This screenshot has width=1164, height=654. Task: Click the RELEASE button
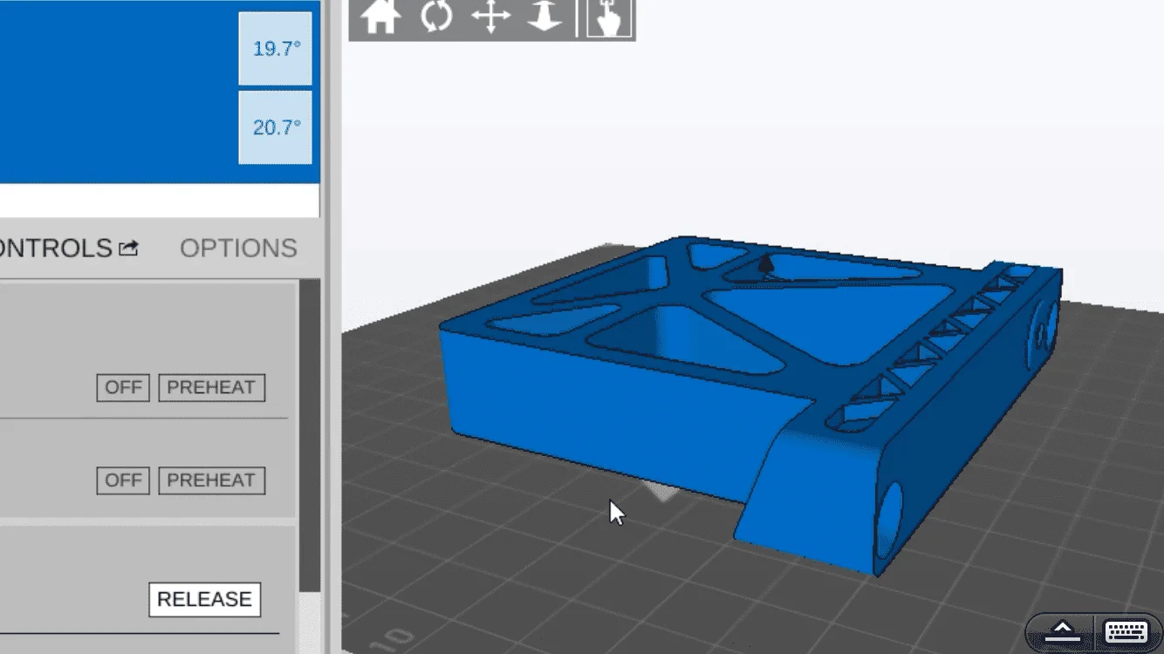pyautogui.click(x=204, y=599)
